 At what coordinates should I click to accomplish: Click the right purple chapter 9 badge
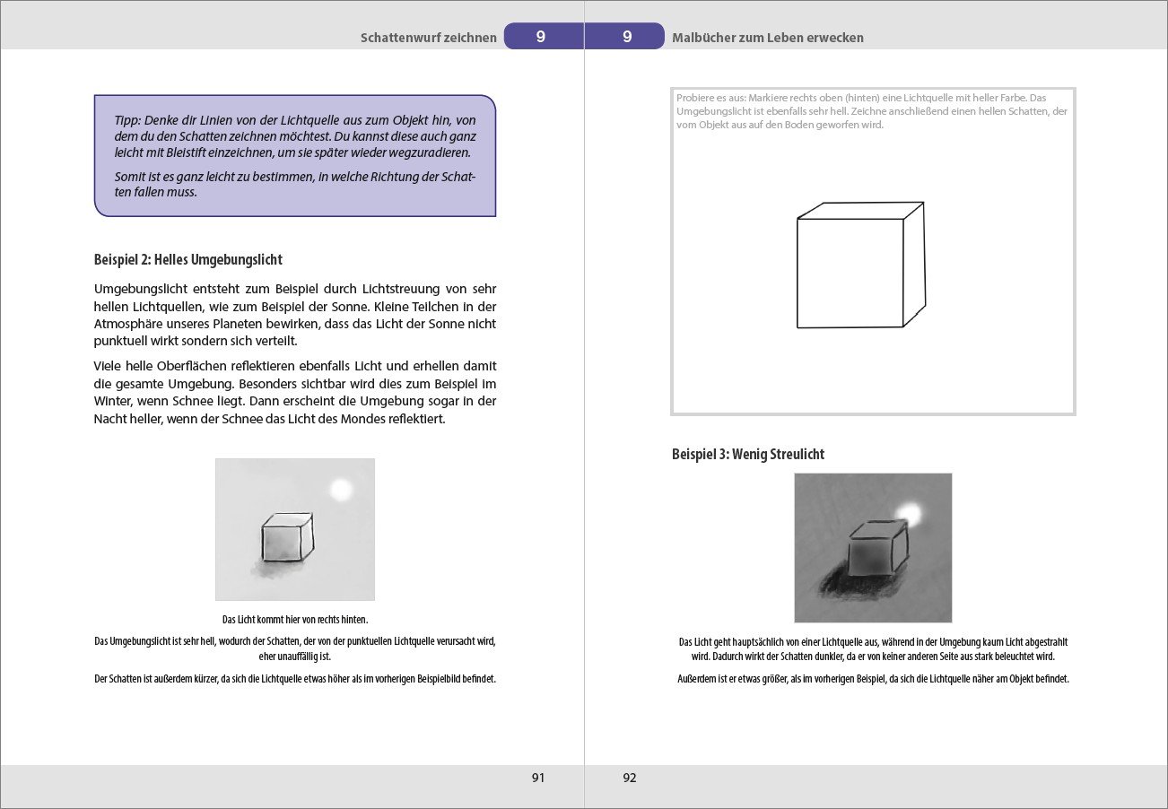[x=626, y=37]
